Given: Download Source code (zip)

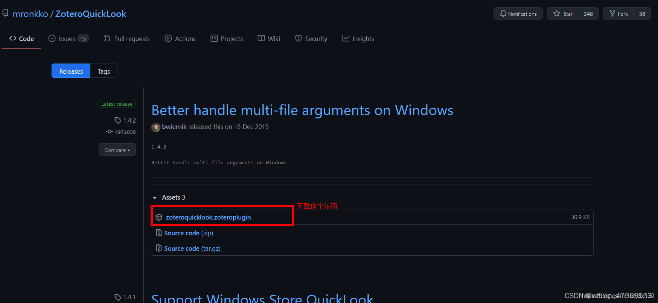Looking at the screenshot, I should [x=189, y=233].
